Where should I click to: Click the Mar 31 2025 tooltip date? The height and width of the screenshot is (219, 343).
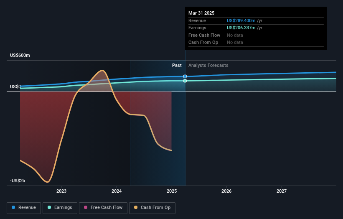201,13
